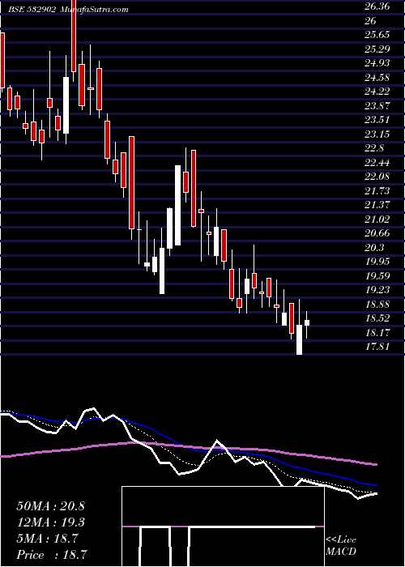Click the tall white candle reaching 22.4

tap(177, 205)
